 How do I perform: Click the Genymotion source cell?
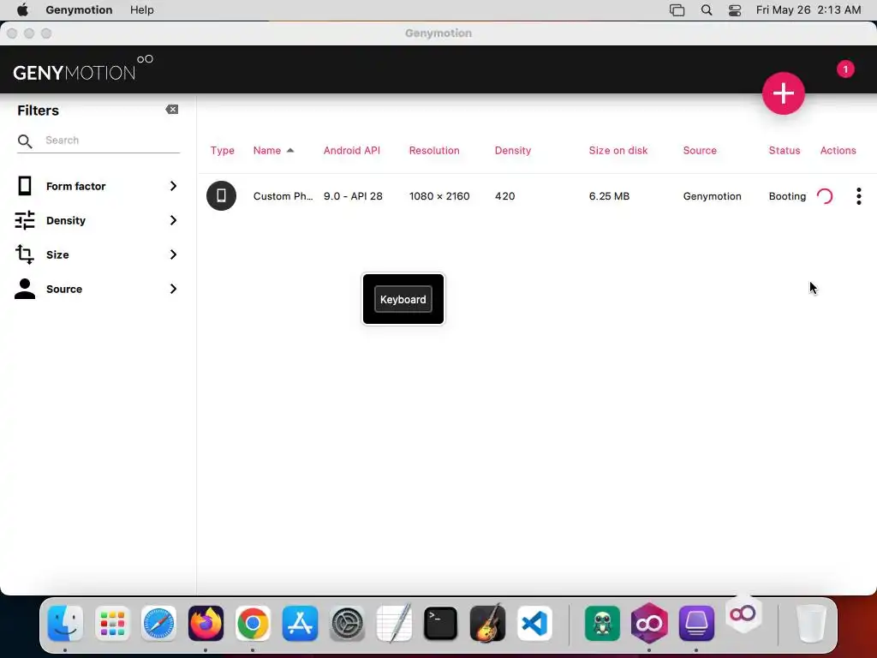[712, 196]
